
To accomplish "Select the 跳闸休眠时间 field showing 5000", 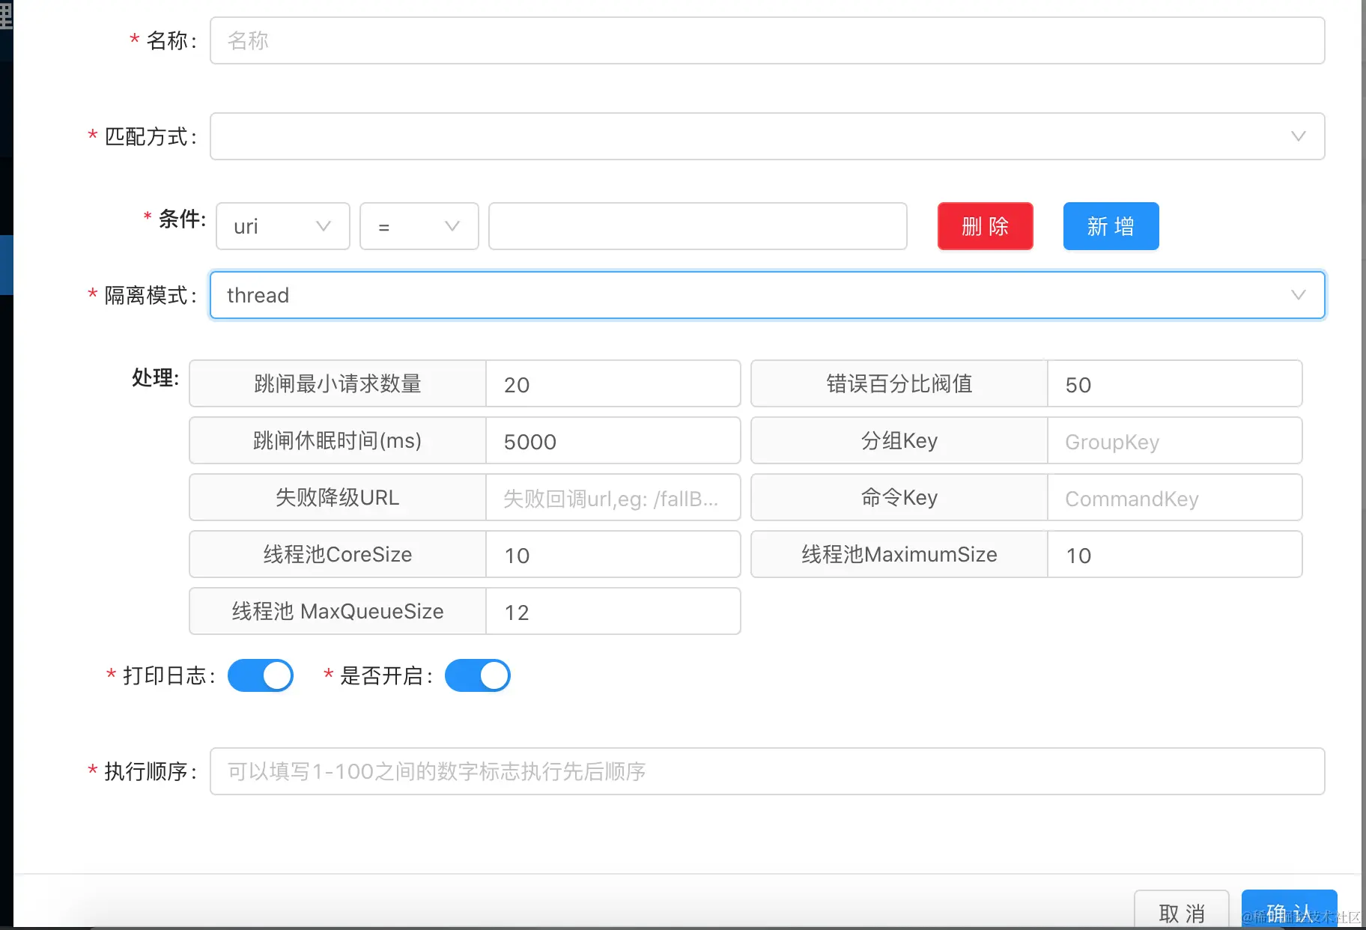I will pyautogui.click(x=613, y=440).
